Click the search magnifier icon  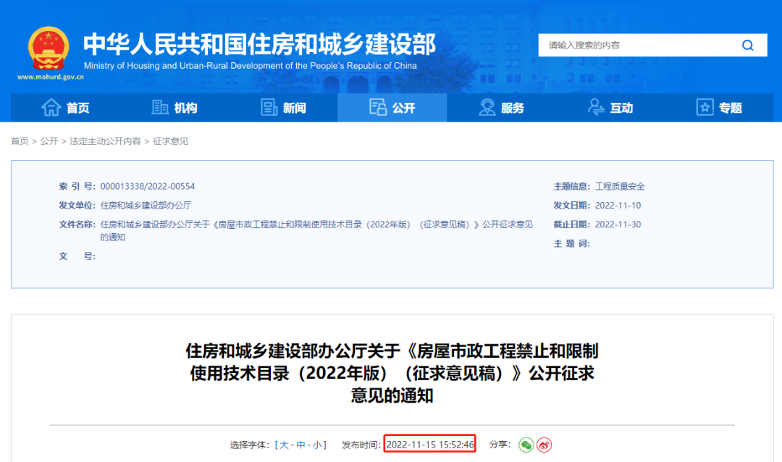(747, 45)
